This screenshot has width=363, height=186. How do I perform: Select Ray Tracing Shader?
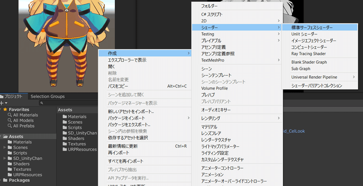319,54
